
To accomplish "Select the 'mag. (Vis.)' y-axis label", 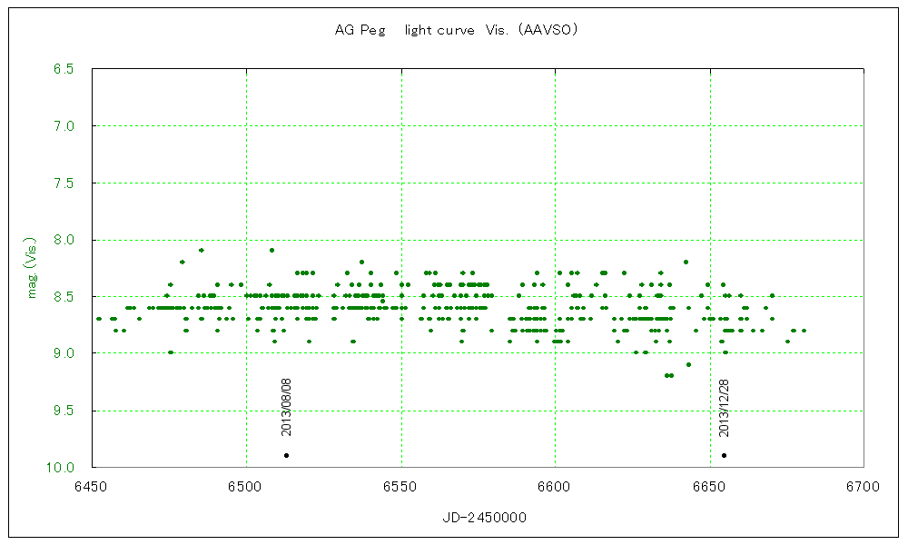I will pos(31,269).
